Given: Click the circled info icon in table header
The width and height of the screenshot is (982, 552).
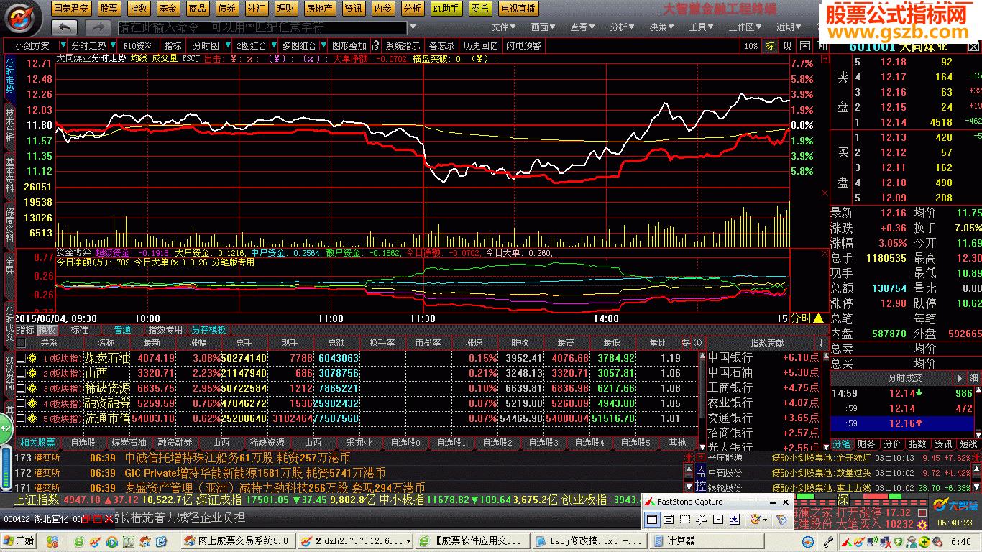Looking at the screenshot, I should pos(697,343).
